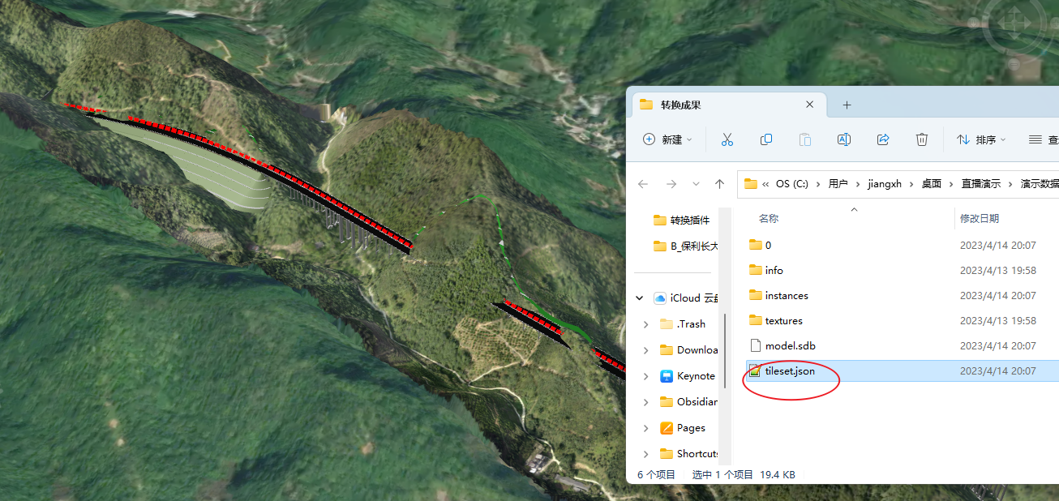Screen dimensions: 1059x501
Task: Click the Cut scissors icon
Action: click(x=727, y=139)
